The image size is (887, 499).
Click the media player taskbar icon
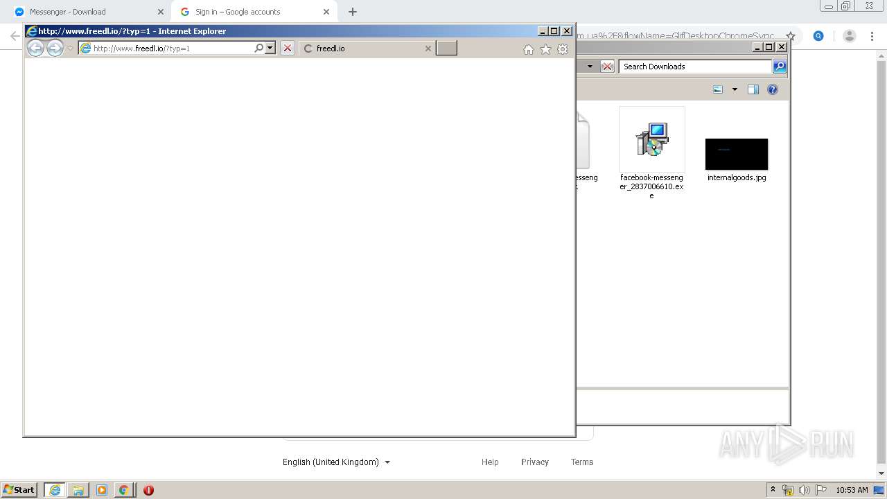pos(102,490)
